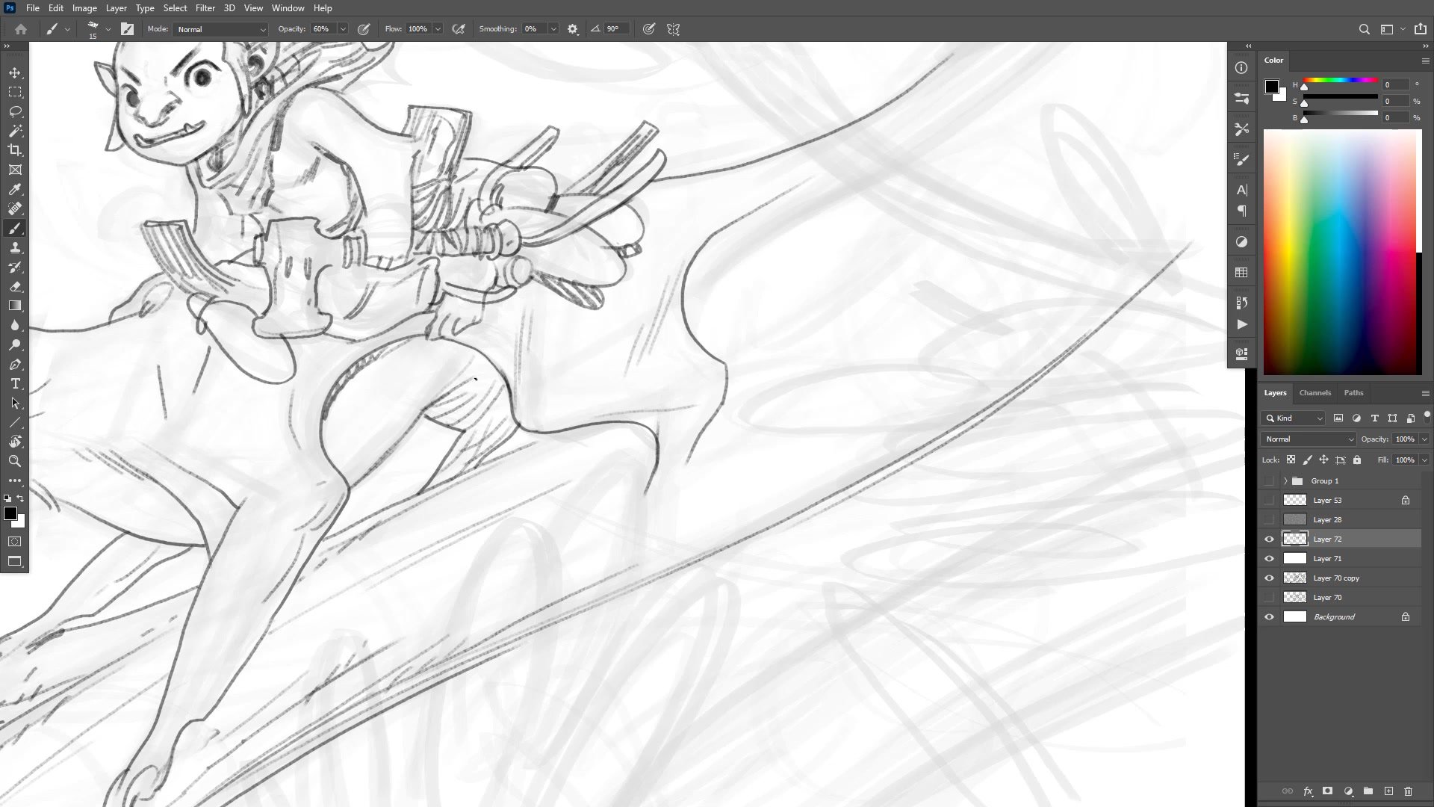
Task: Switch to the Paths tab
Action: 1353,392
